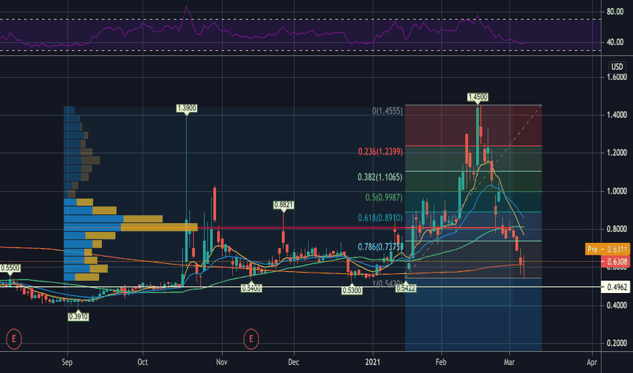
Task: Click the 40.00 RSI scale value
Action: [615, 42]
